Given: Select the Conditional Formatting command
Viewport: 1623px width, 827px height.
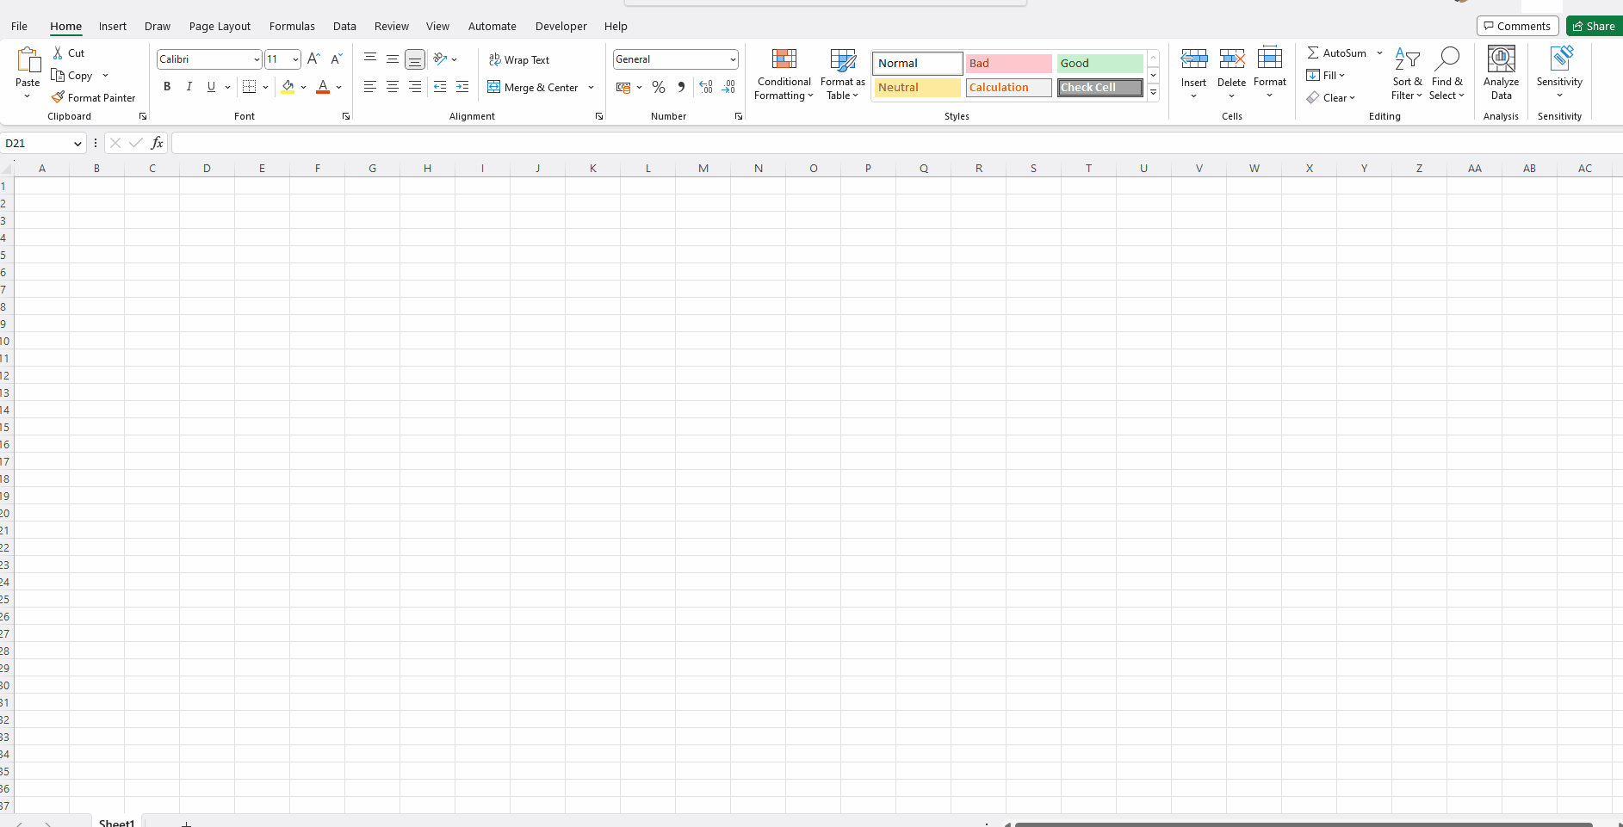Looking at the screenshot, I should pos(784,74).
